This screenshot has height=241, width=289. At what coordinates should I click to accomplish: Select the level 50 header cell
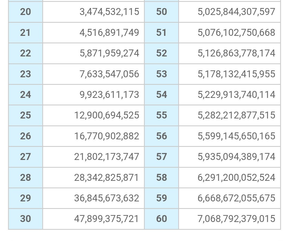click(x=161, y=12)
